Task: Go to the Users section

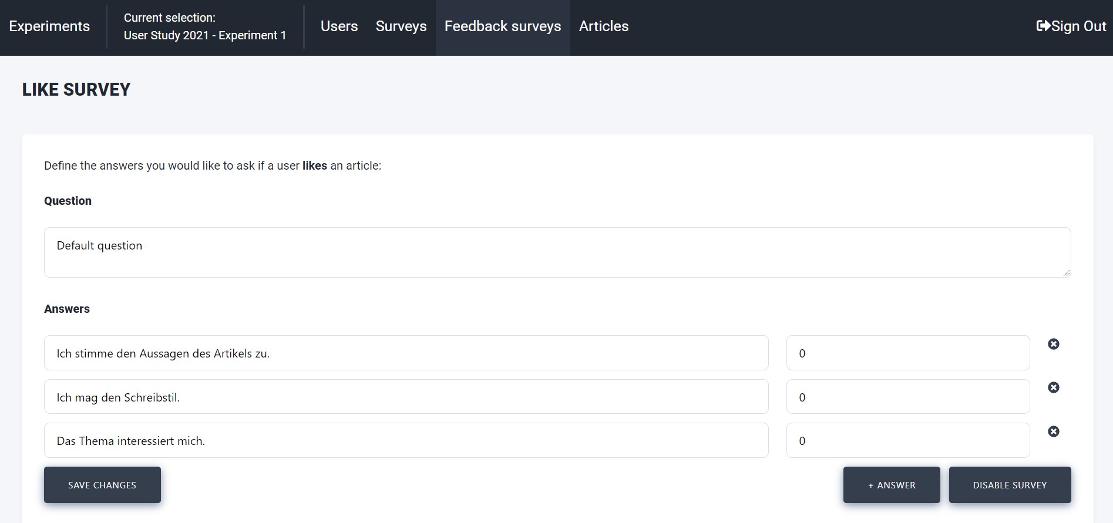Action: pos(339,26)
